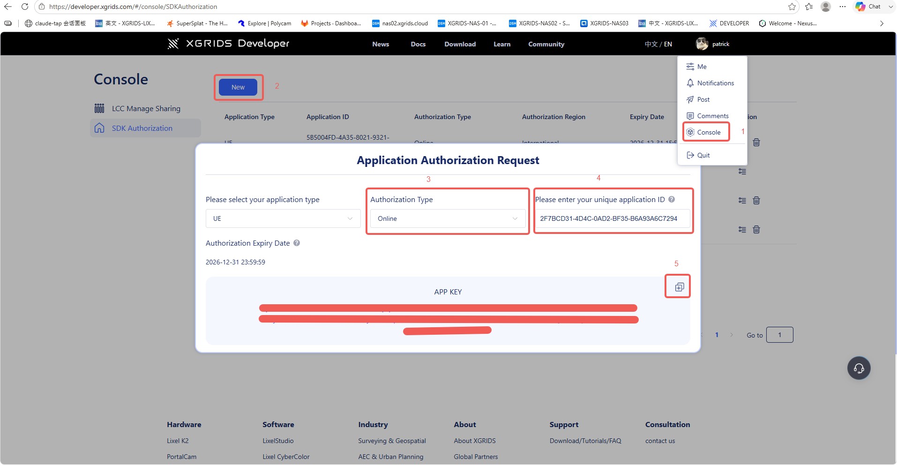
Task: Copy the APP KEY with the copy icon
Action: [x=679, y=287]
